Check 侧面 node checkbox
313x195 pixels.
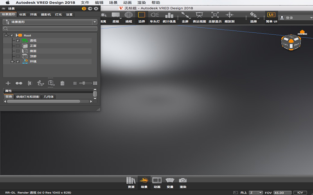(18, 51)
